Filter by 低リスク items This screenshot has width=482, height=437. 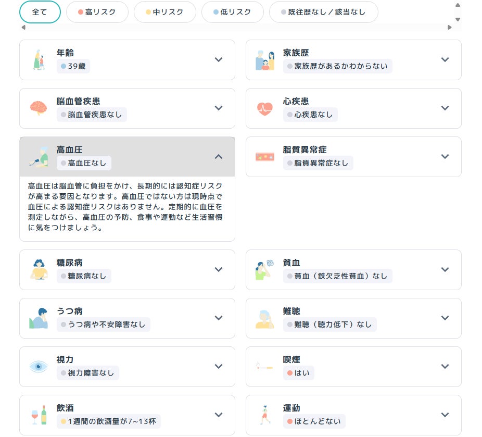[x=232, y=12]
